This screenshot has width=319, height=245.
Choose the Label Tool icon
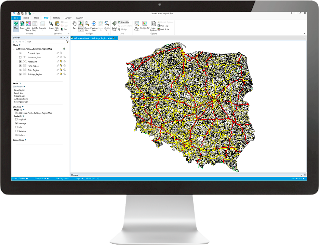(x=114, y=25)
